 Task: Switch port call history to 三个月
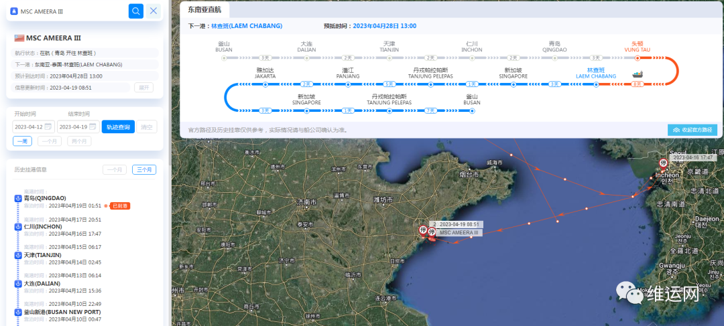coord(144,170)
